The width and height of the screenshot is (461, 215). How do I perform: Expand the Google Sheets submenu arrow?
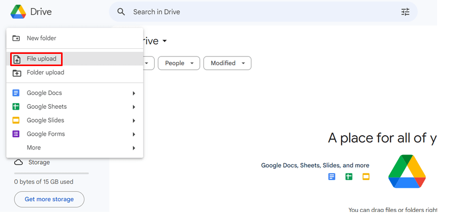134,107
